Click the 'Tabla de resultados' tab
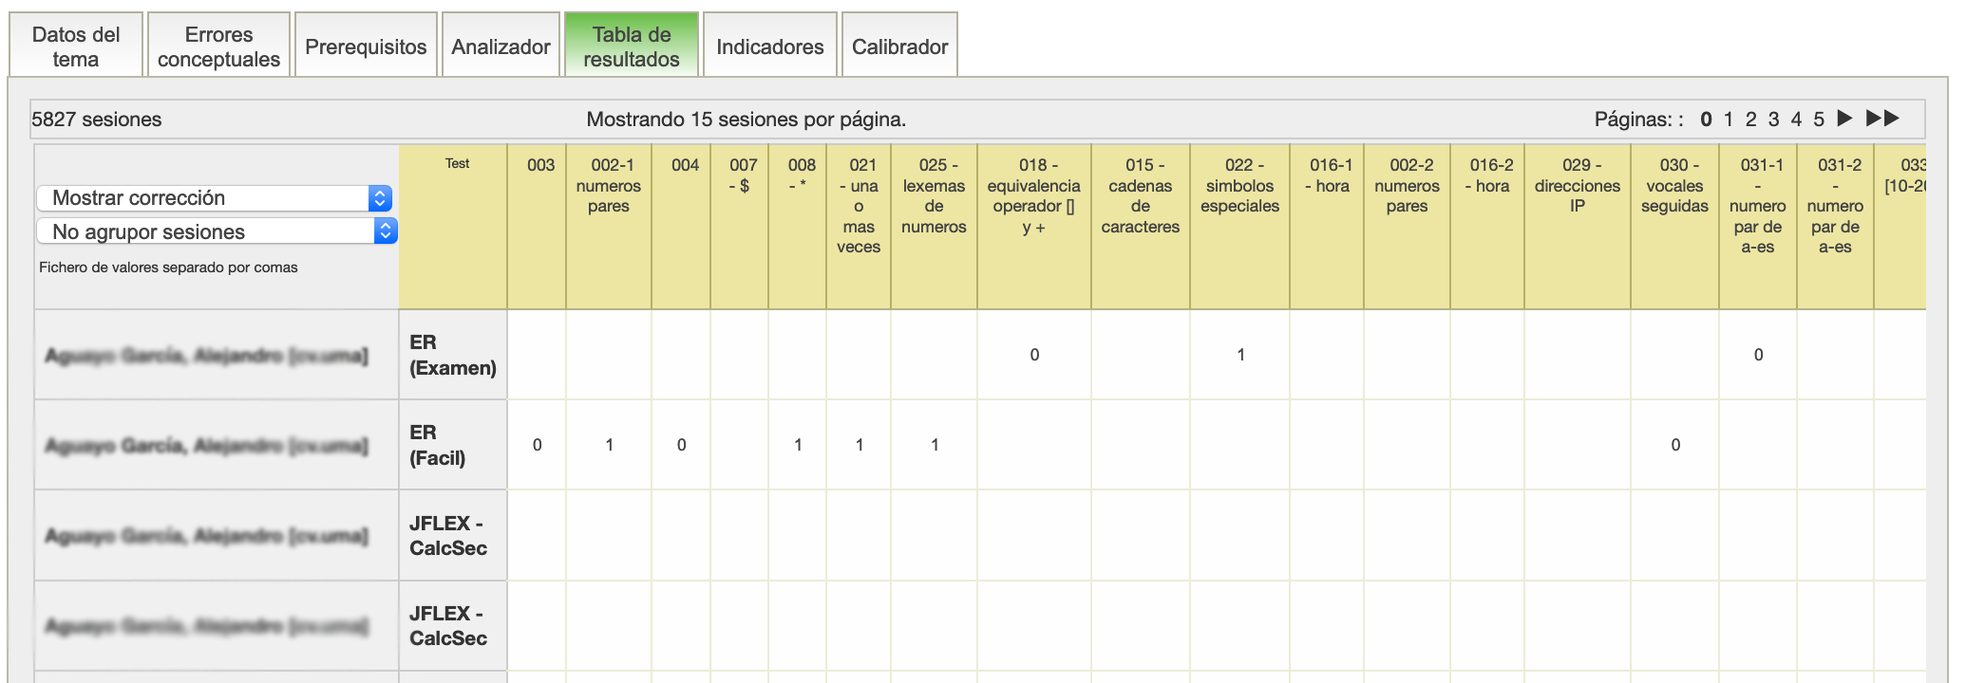 click(x=632, y=46)
